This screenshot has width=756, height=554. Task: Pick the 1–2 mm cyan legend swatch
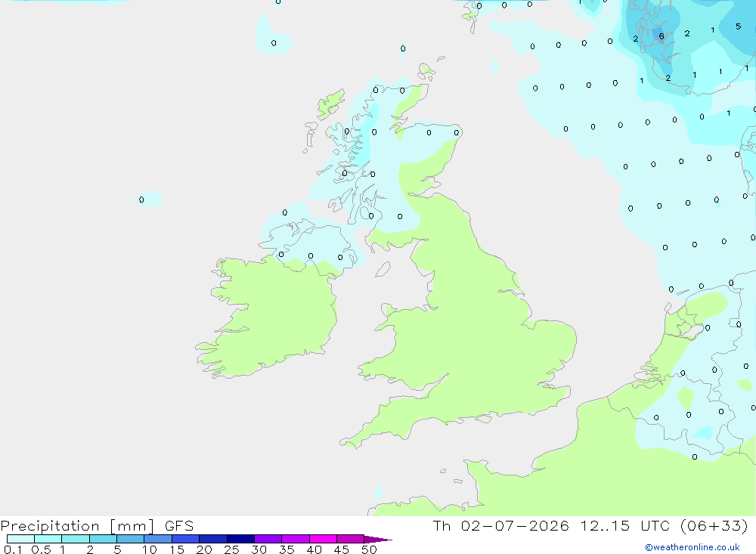pyautogui.click(x=75, y=539)
